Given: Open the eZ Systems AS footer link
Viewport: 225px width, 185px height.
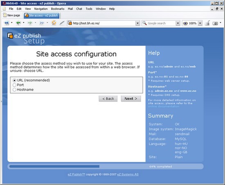Looking at the screenshot, I should pyautogui.click(x=128, y=174).
